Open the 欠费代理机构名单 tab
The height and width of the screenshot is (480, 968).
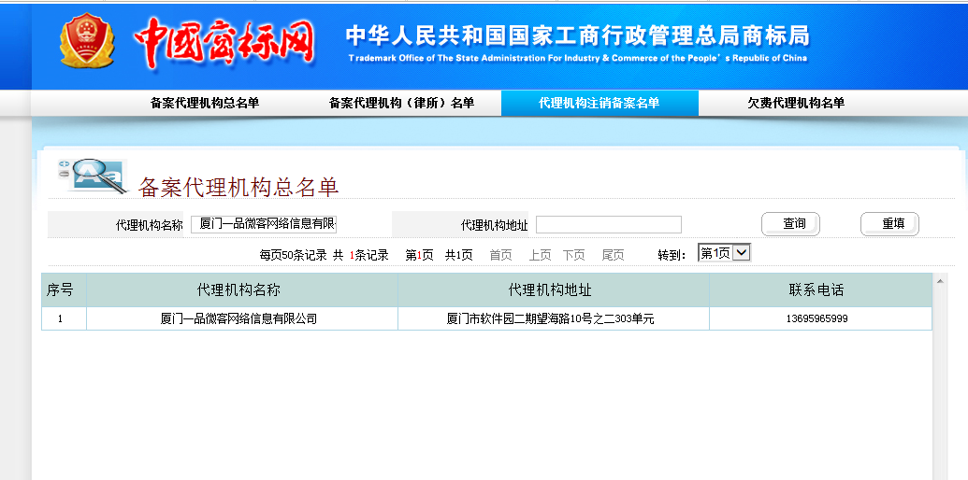pyautogui.click(x=796, y=104)
